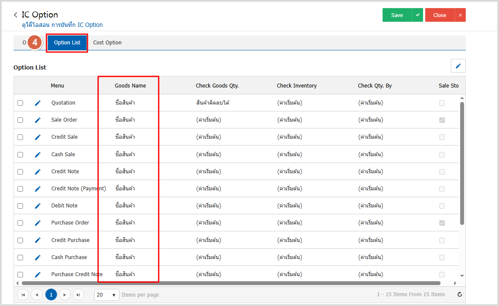Screen dimensions: 499x306
Task: Check the box for the Debit Note row
Action: tap(20, 206)
